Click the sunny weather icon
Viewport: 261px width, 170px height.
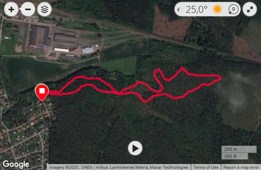click(x=217, y=9)
